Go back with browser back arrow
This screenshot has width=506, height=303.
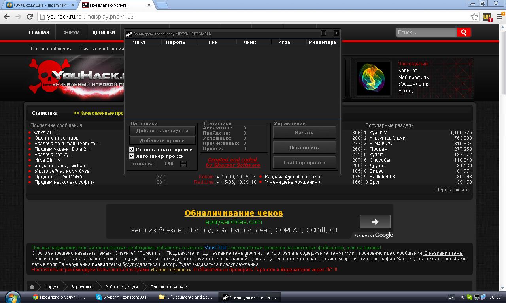(x=7, y=17)
